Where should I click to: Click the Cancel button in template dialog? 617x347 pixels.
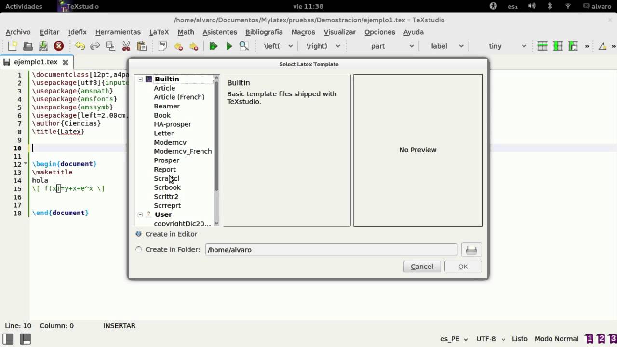click(x=422, y=267)
